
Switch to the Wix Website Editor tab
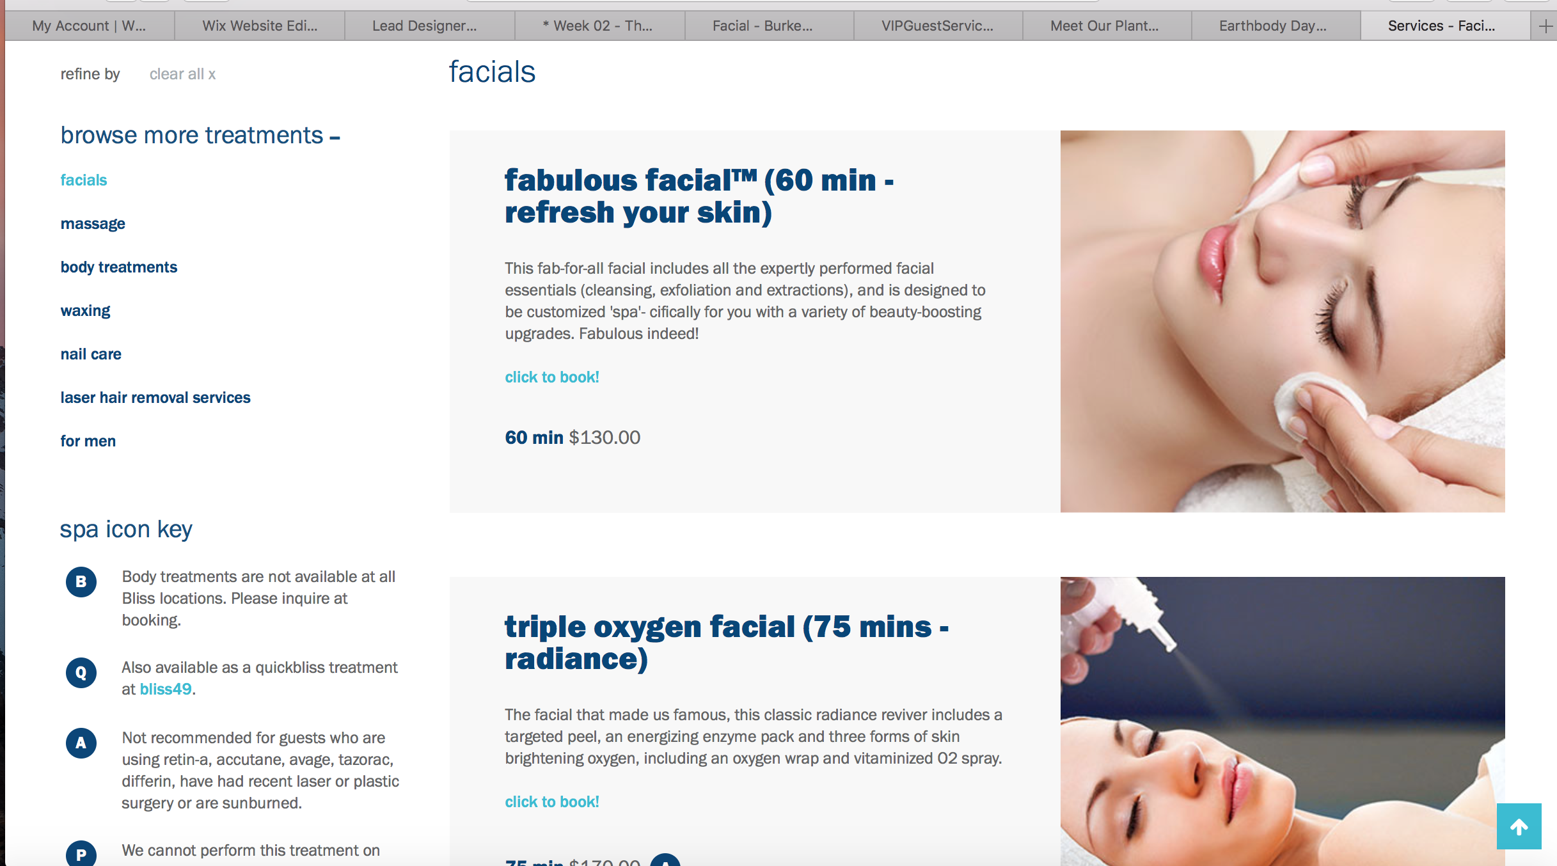(260, 26)
